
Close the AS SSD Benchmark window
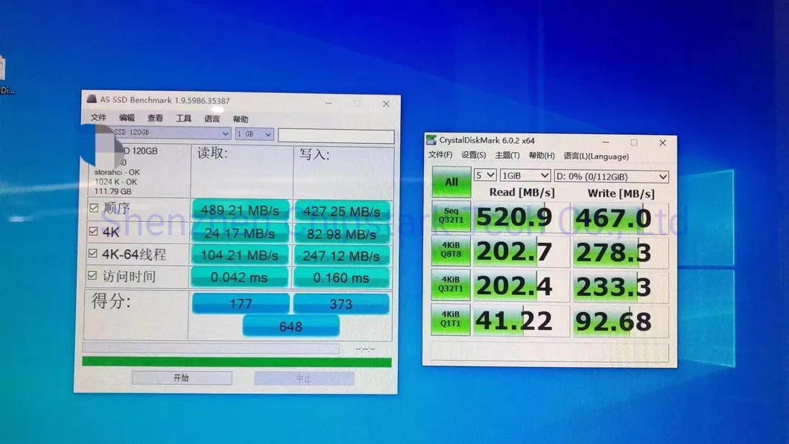point(386,104)
